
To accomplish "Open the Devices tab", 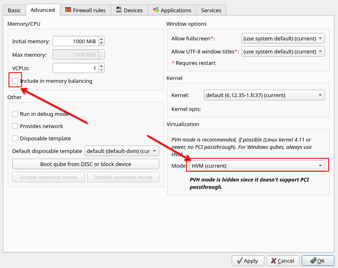I will pos(129,10).
